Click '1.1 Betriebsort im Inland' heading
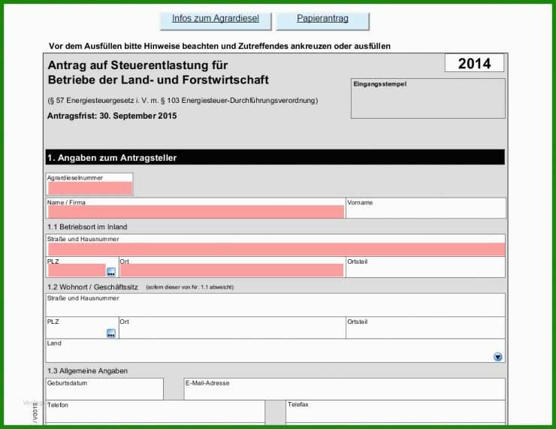 pyautogui.click(x=87, y=227)
